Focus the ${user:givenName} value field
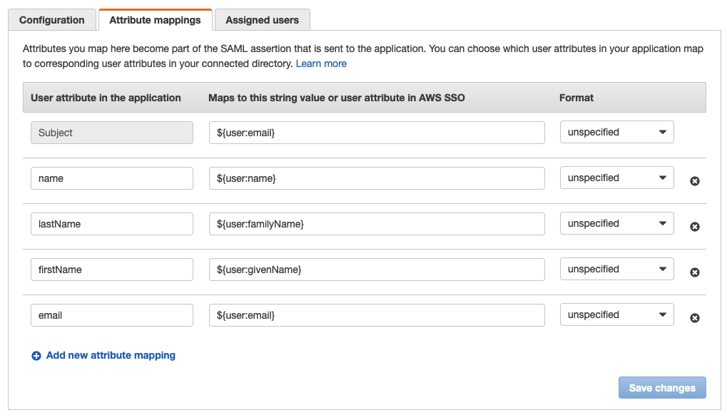This screenshot has width=727, height=420. coord(377,270)
